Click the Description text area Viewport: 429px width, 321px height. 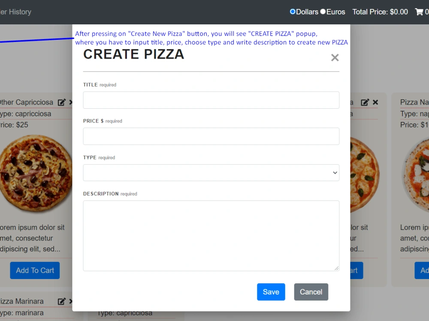coord(211,236)
